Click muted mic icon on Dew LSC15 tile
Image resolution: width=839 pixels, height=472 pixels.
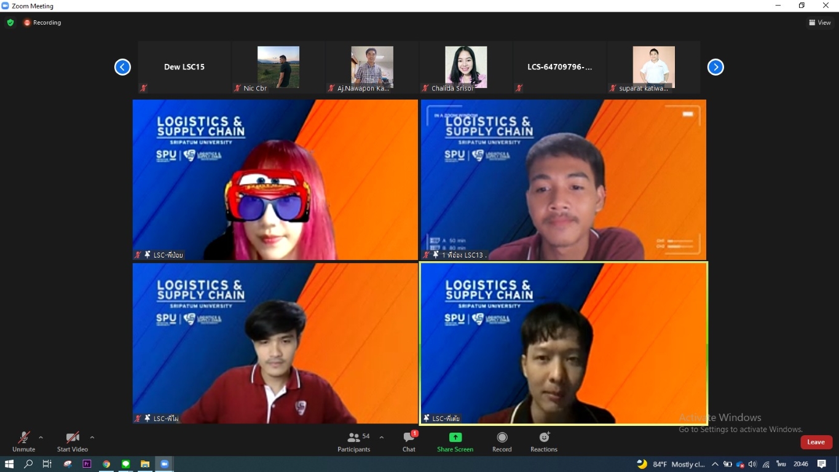[x=143, y=88]
